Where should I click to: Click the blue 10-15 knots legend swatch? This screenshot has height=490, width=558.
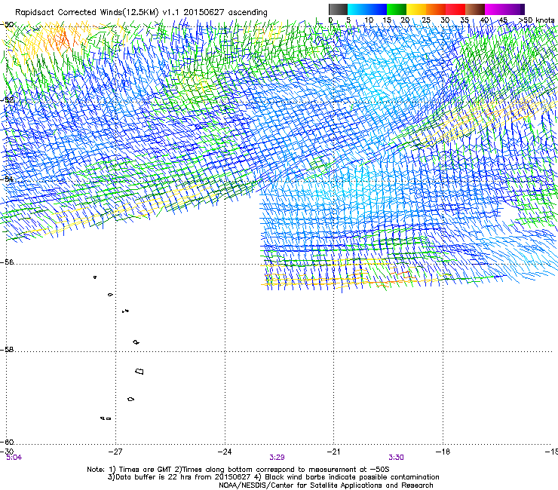(377, 9)
